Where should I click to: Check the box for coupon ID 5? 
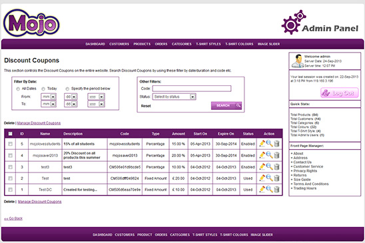pos(10,144)
